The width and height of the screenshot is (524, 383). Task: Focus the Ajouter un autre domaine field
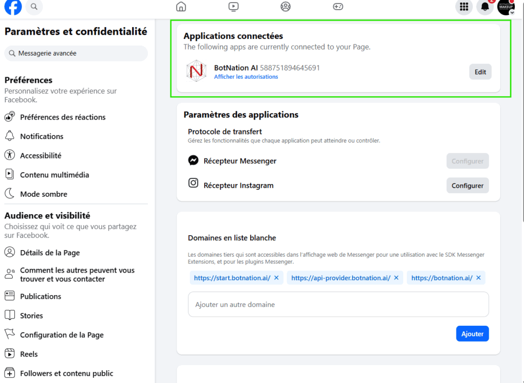click(338, 304)
